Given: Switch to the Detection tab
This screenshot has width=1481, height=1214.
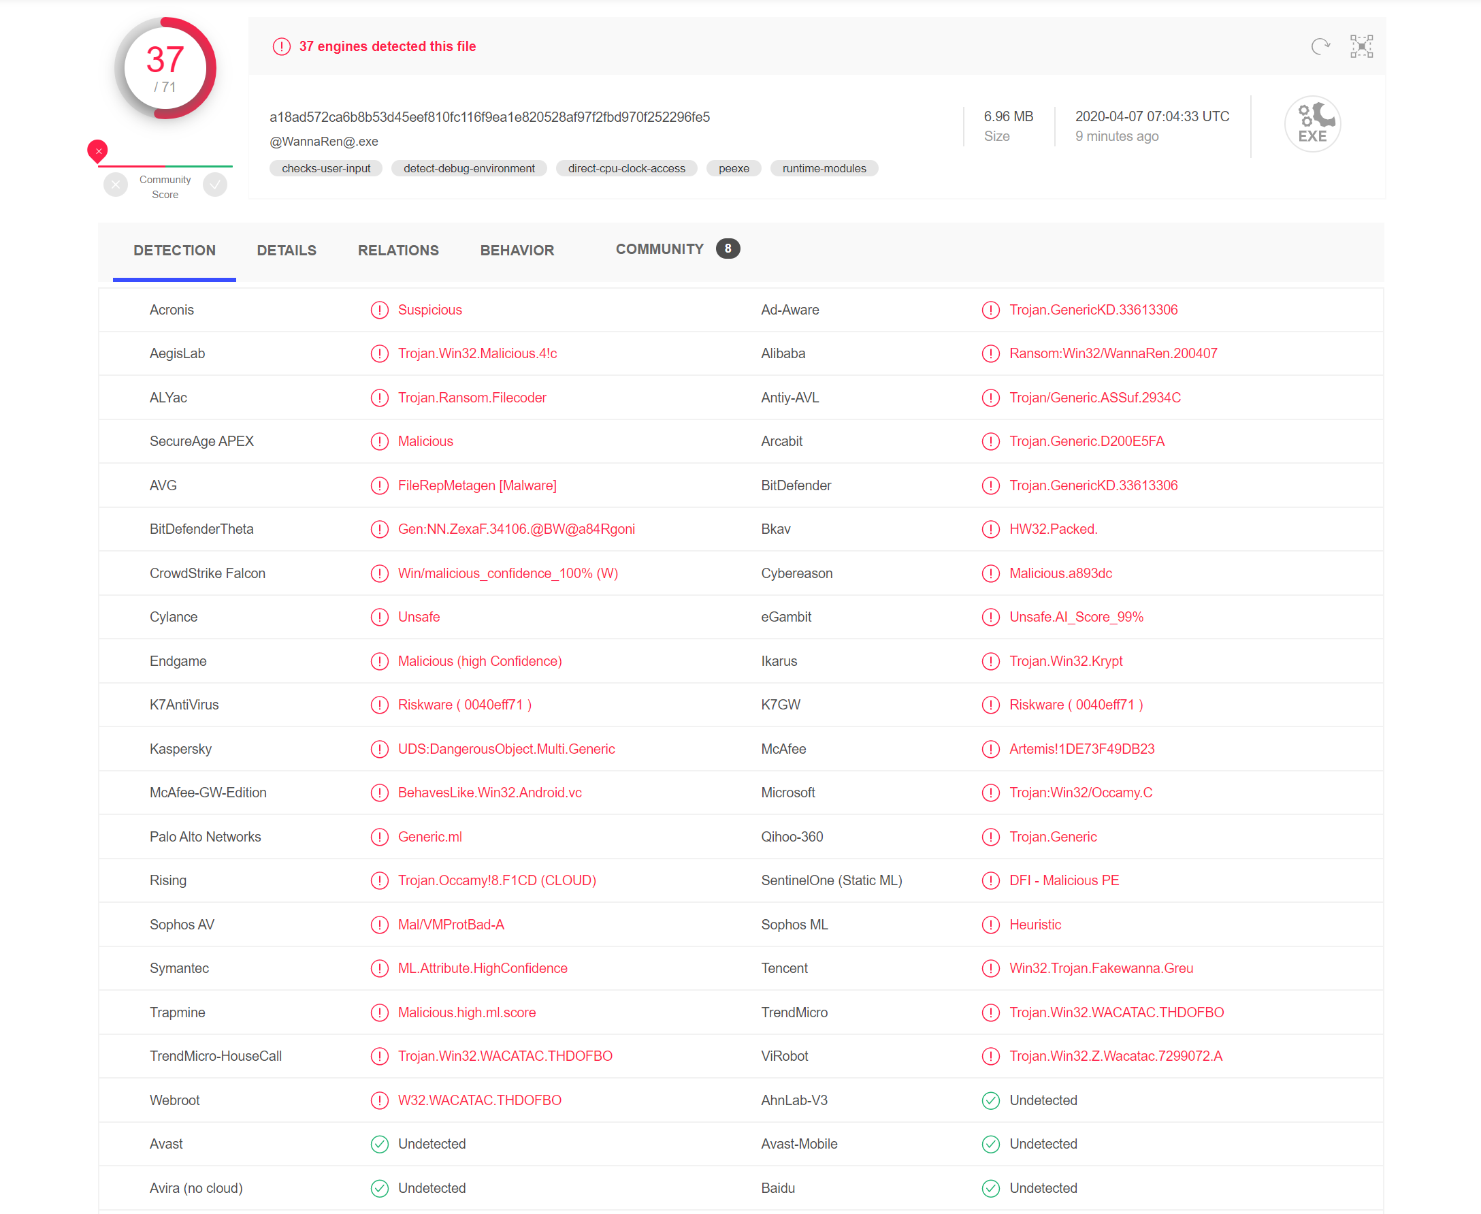Looking at the screenshot, I should (x=175, y=251).
